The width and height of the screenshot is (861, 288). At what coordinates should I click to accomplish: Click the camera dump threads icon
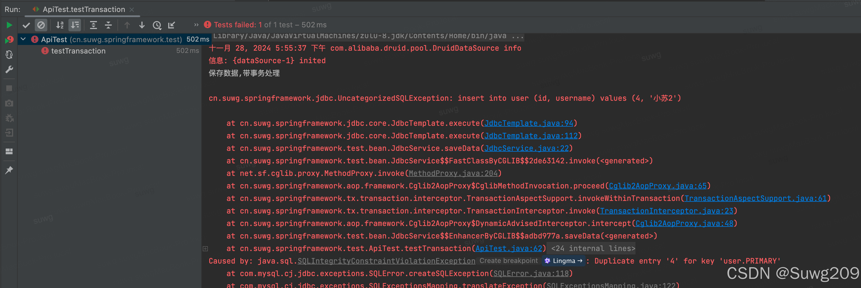pos(9,103)
